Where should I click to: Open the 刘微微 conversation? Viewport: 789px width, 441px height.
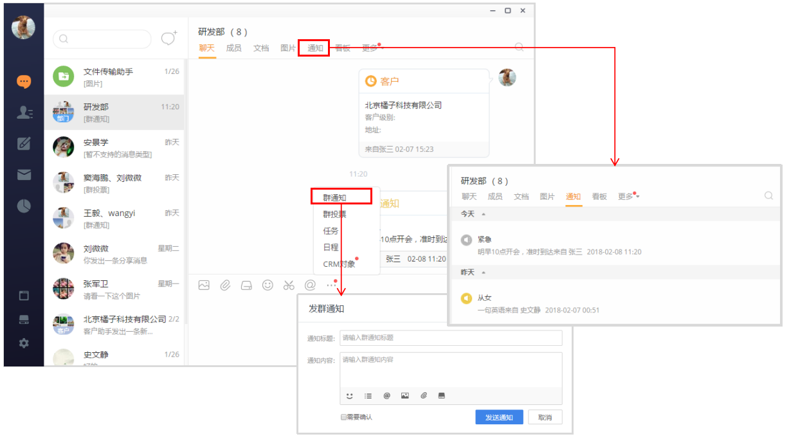114,254
